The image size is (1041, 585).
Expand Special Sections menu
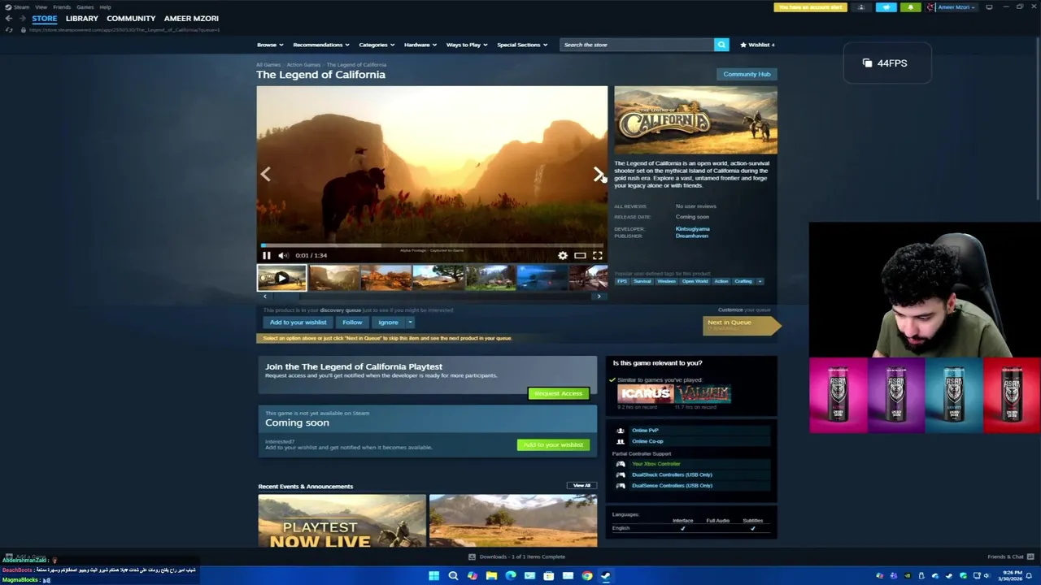522,45
